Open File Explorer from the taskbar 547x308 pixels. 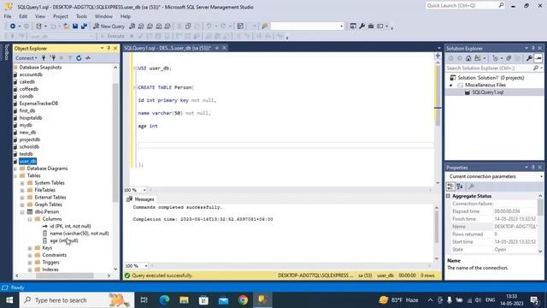pos(185,300)
